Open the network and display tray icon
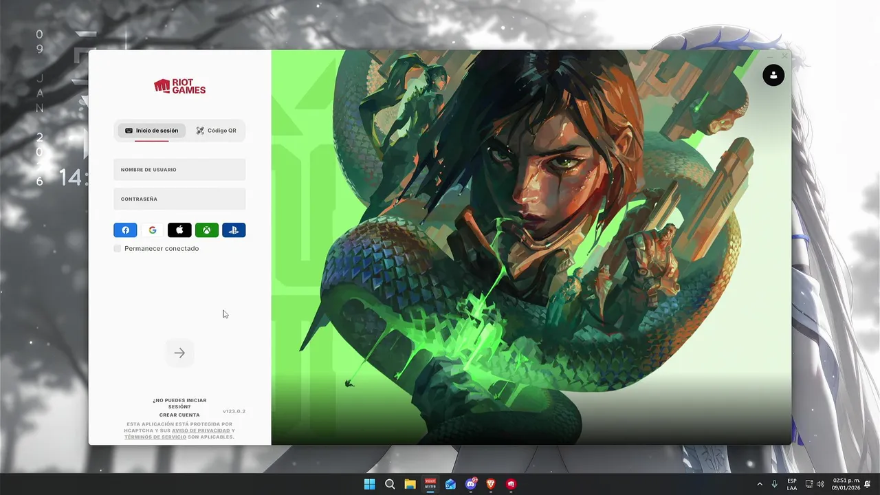This screenshot has width=880, height=495. 809,484
